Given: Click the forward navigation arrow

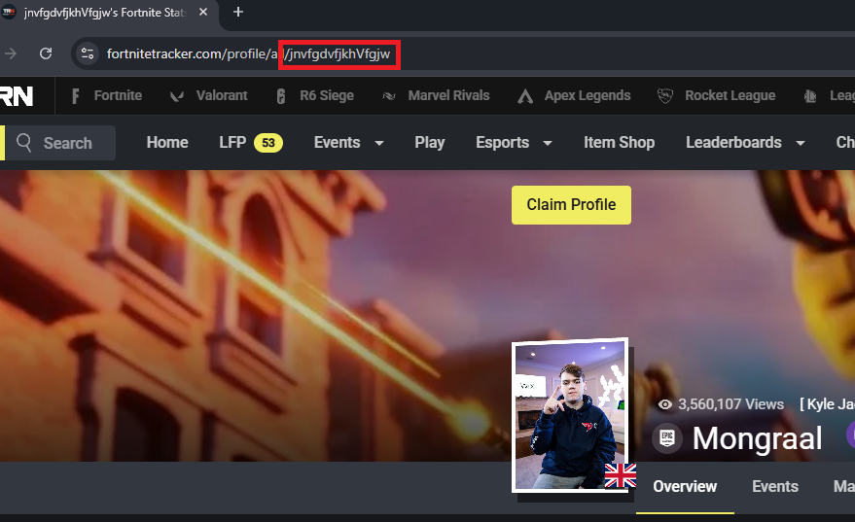Looking at the screenshot, I should [x=11, y=53].
